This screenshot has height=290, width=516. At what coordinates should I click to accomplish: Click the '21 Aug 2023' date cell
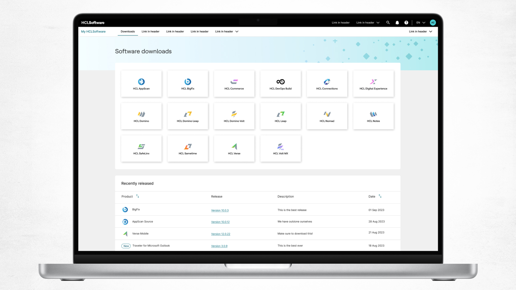(x=376, y=233)
